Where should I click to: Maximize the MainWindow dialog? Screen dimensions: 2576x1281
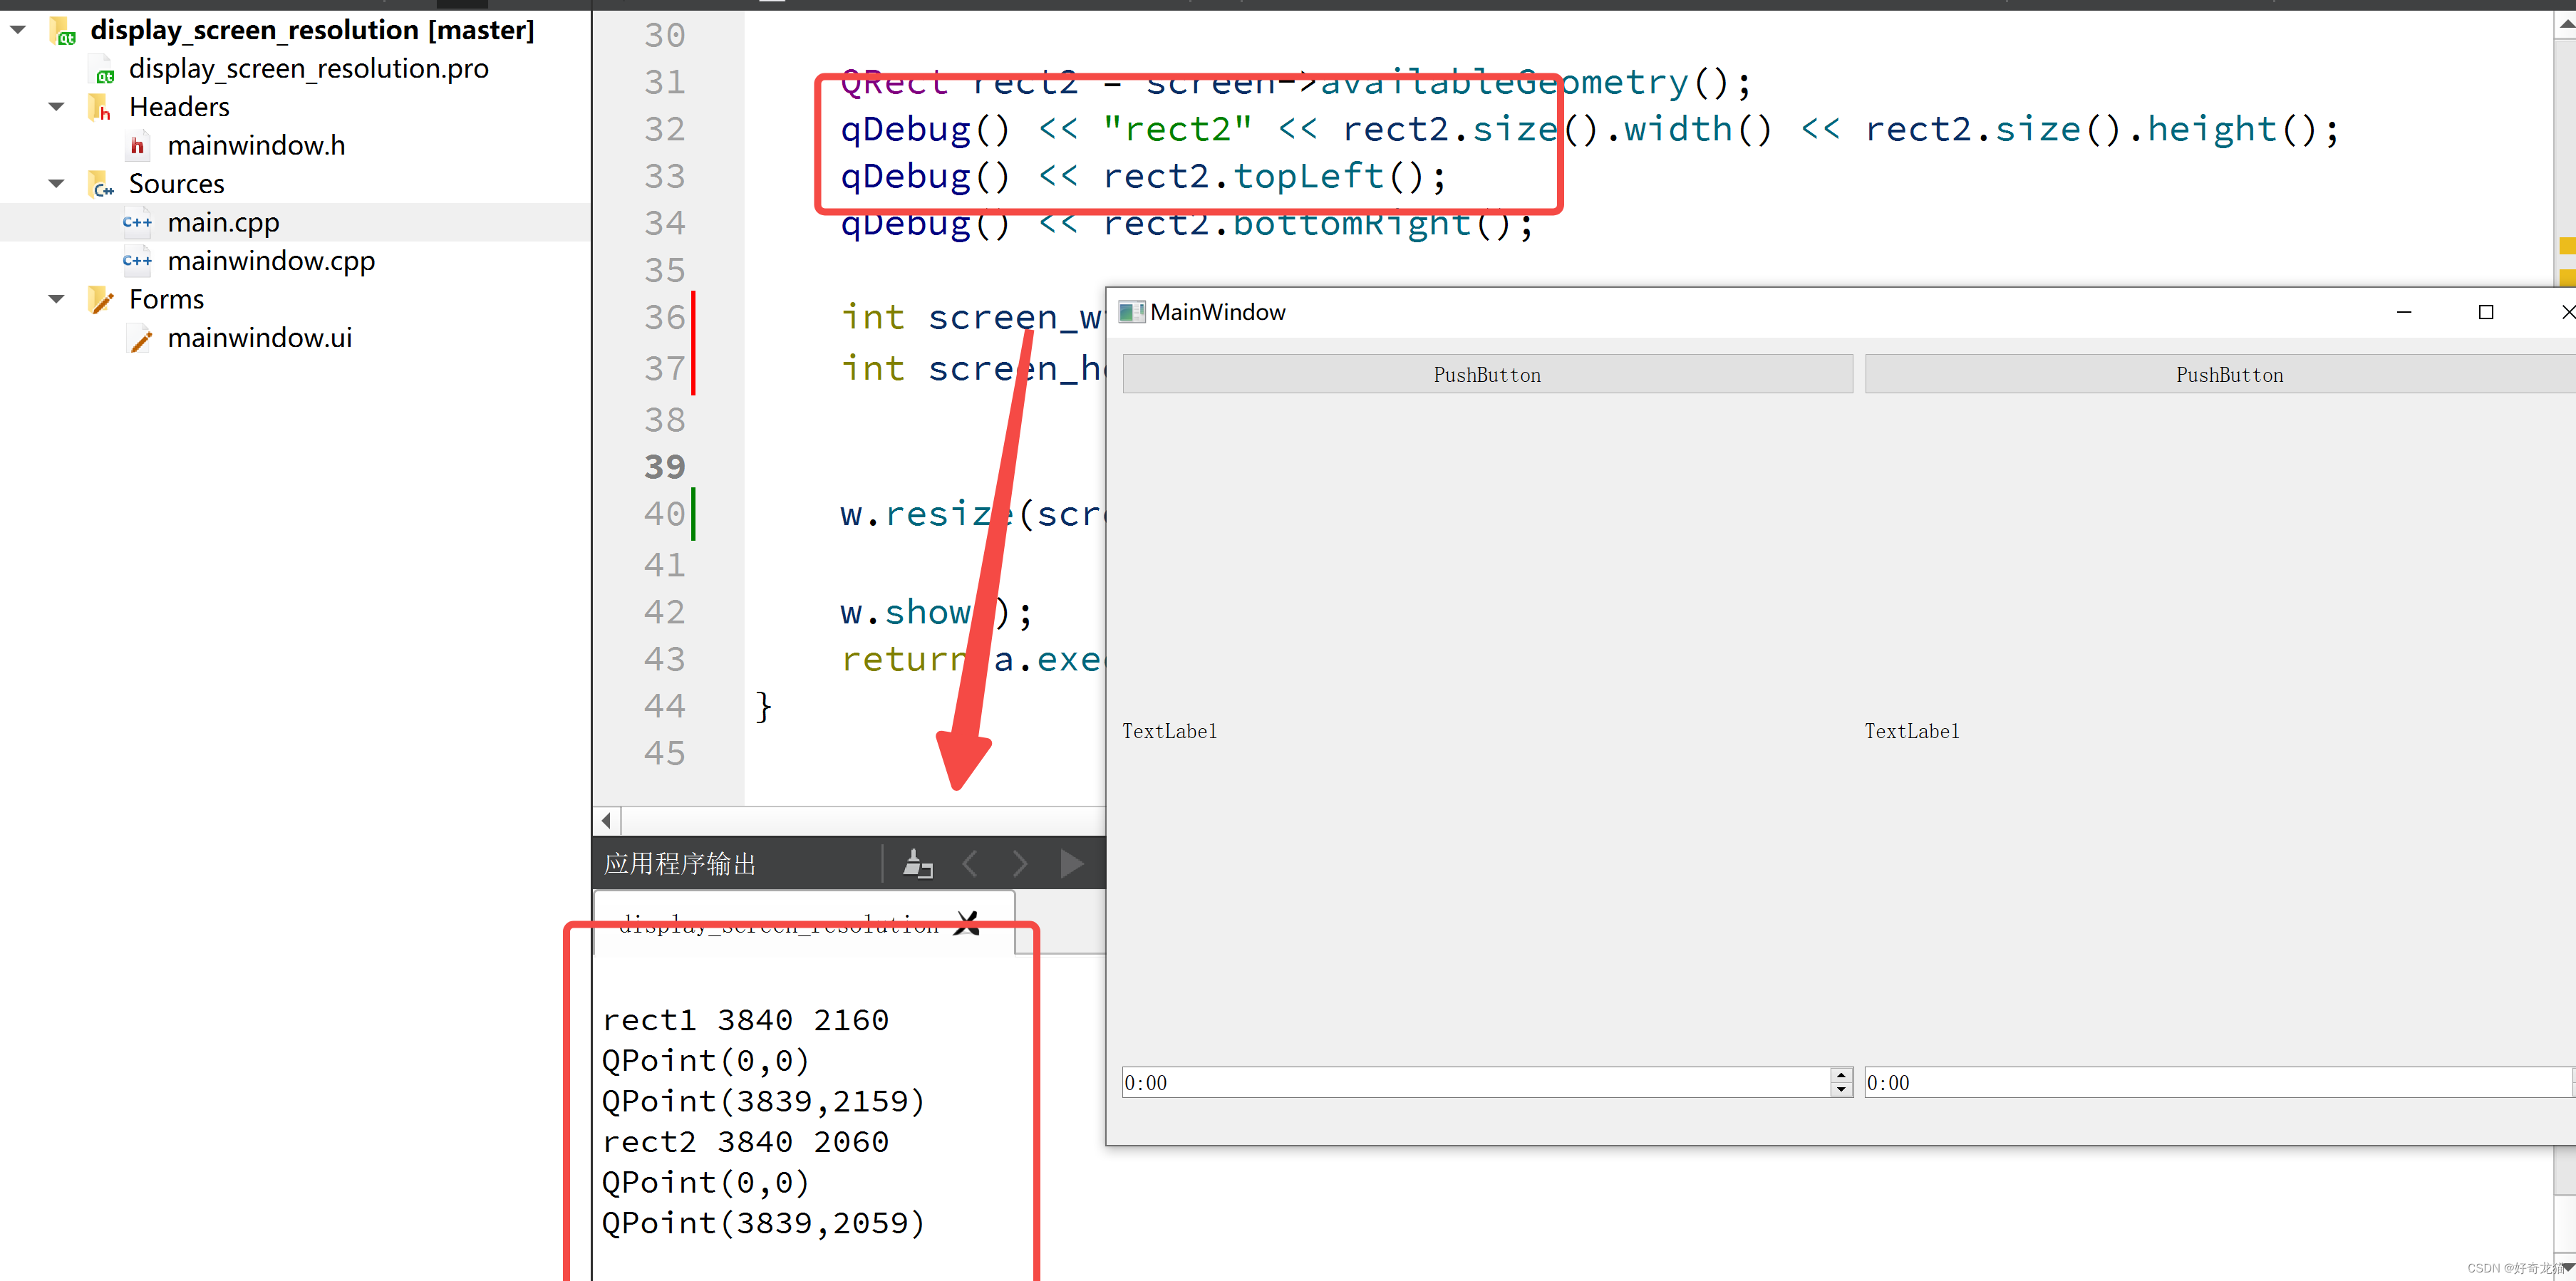click(2485, 312)
